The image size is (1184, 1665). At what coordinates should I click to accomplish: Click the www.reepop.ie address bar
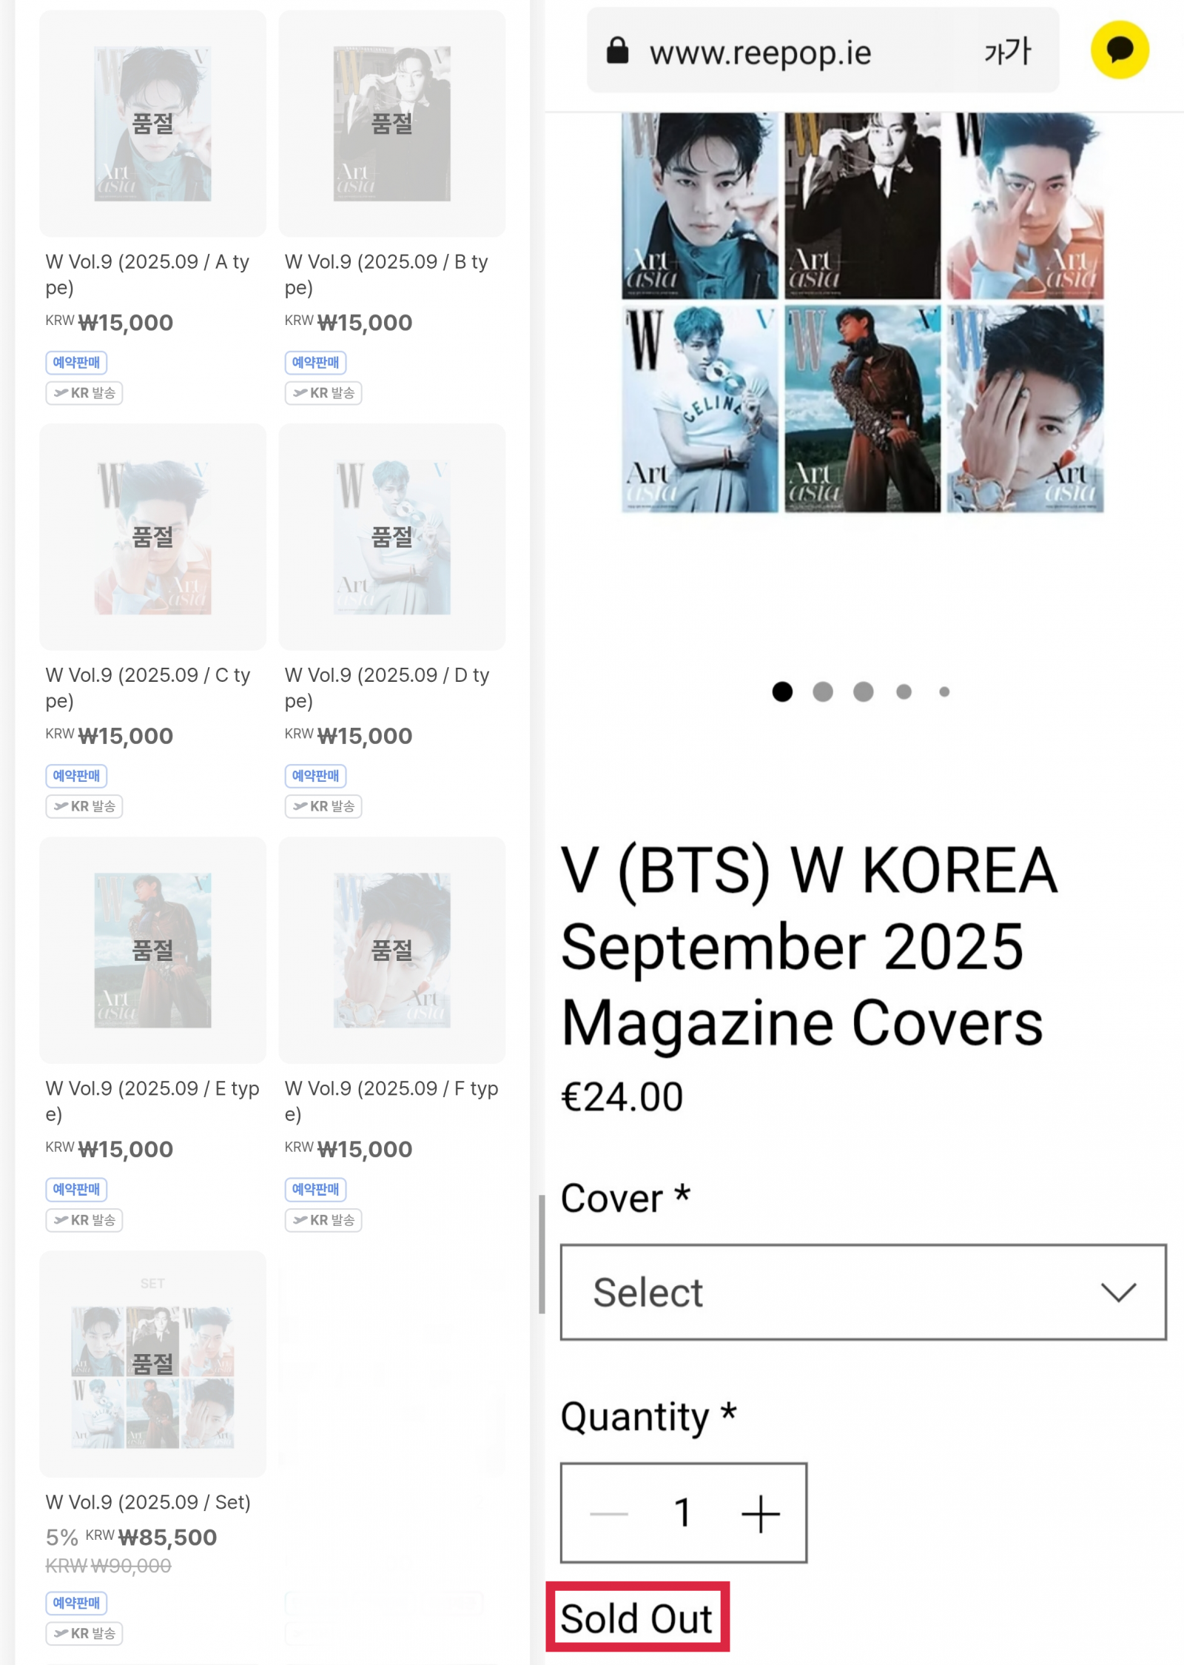click(x=760, y=53)
